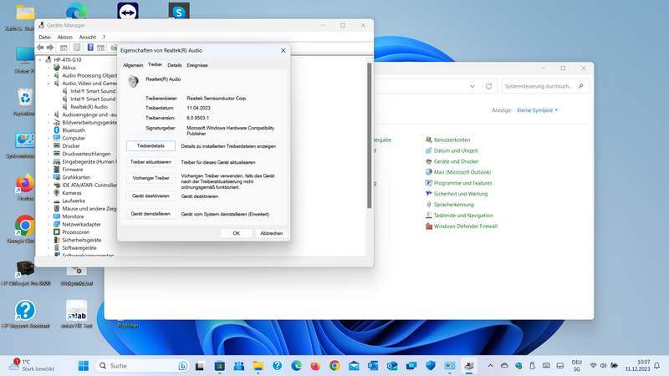Expand the address bar history chevron
This screenshot has height=376, width=669.
(474, 86)
